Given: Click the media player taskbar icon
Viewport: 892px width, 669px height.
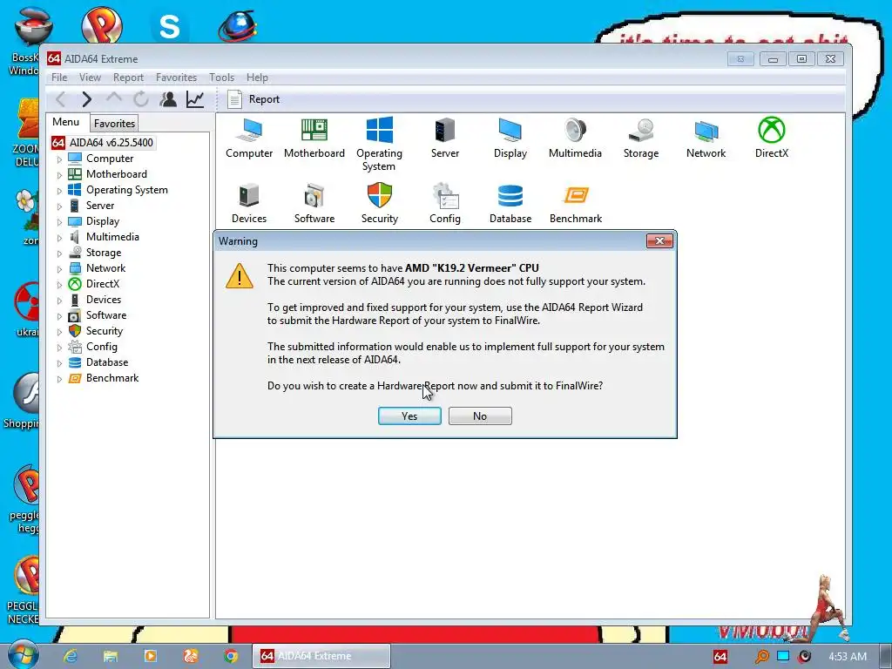Looking at the screenshot, I should [151, 656].
